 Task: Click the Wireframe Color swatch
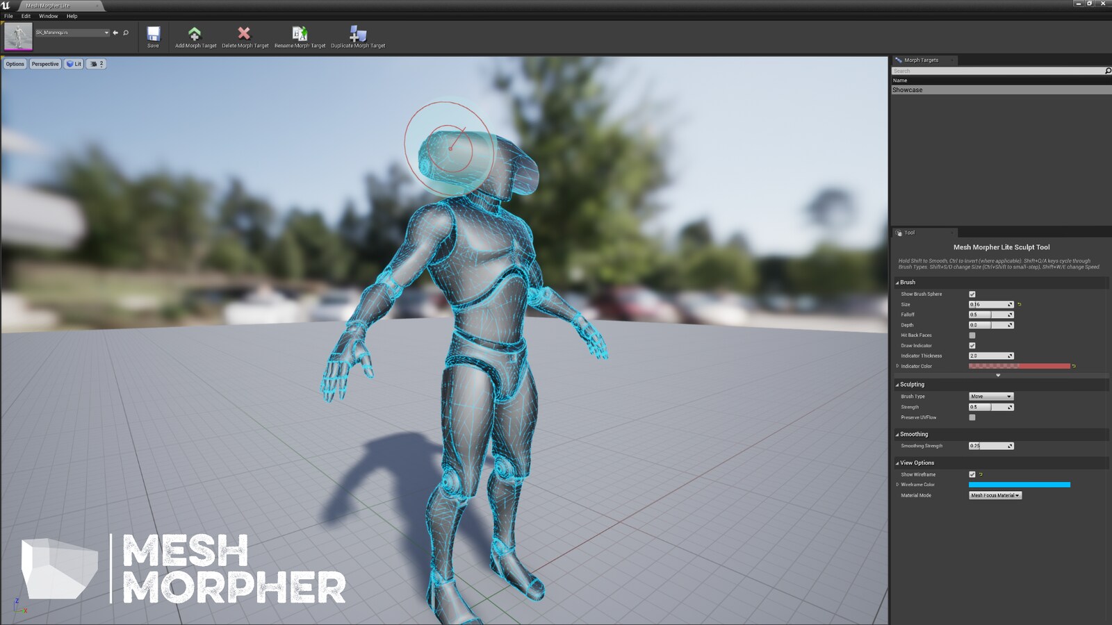tap(1020, 485)
